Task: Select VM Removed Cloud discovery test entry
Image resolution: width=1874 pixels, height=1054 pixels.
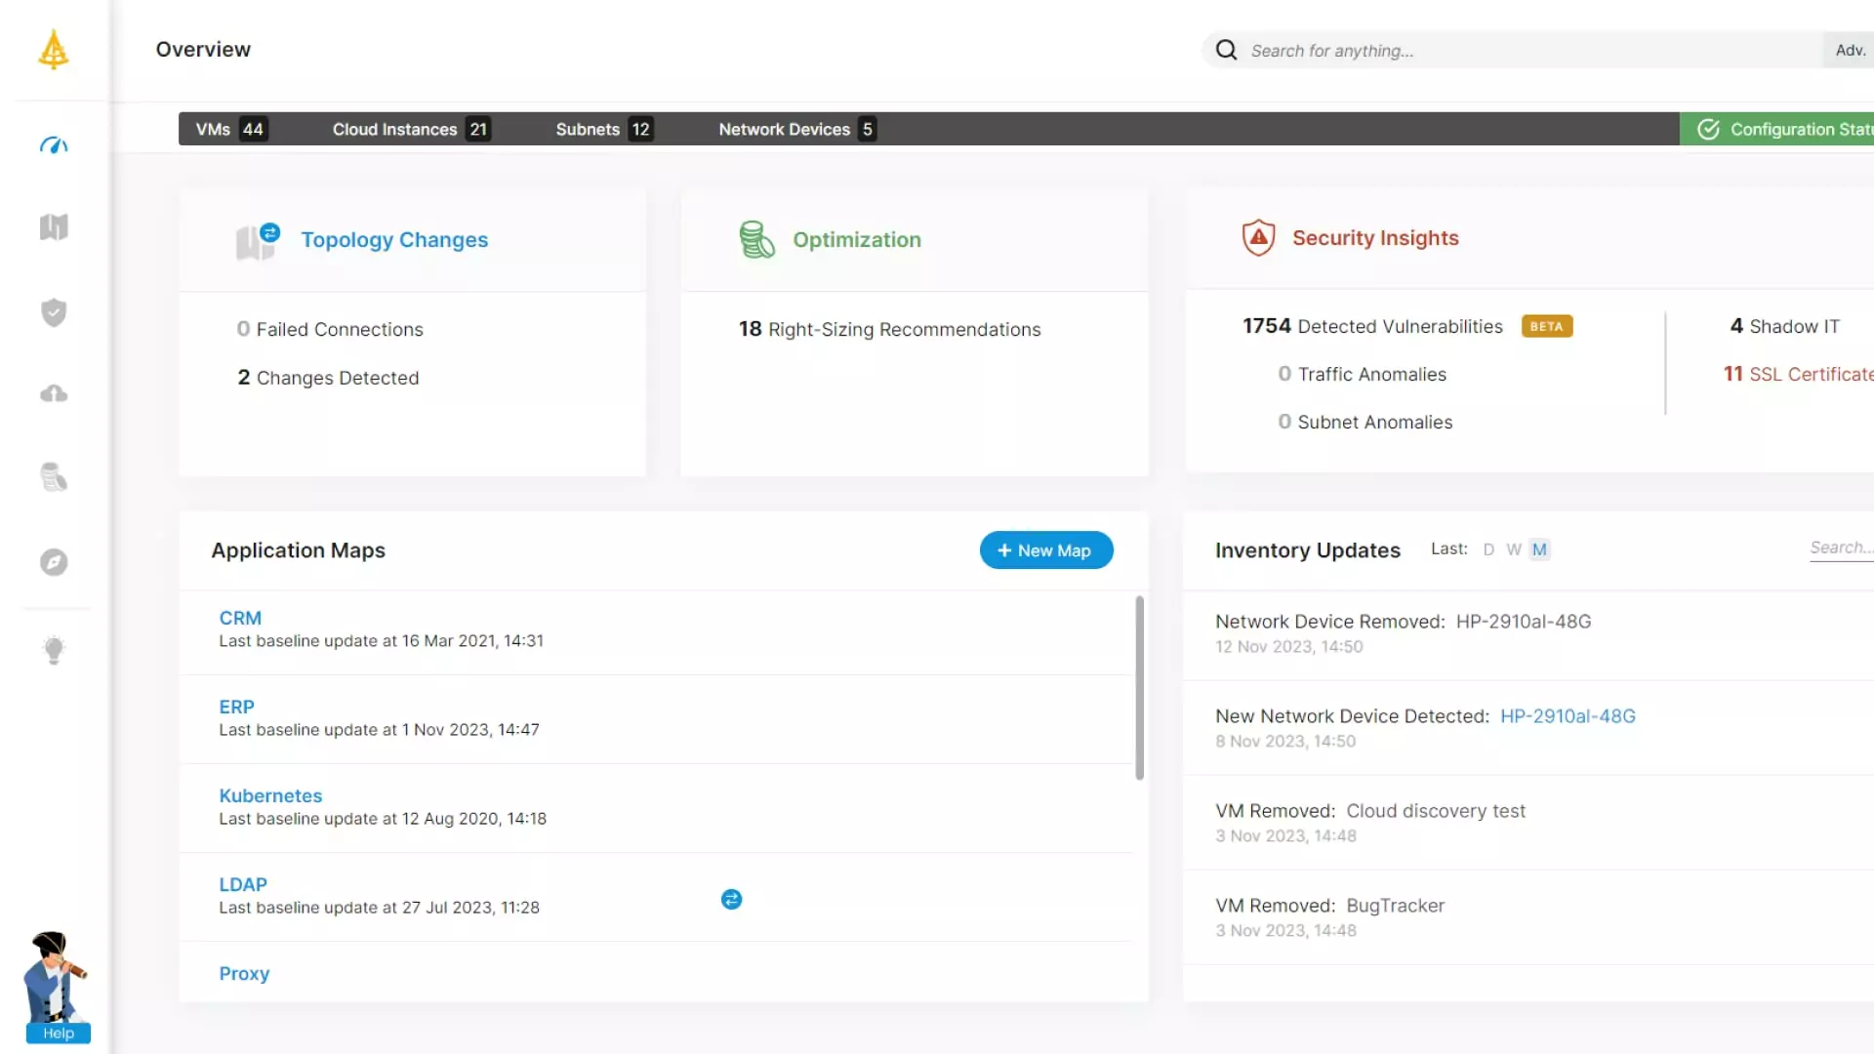Action: coord(1528,823)
